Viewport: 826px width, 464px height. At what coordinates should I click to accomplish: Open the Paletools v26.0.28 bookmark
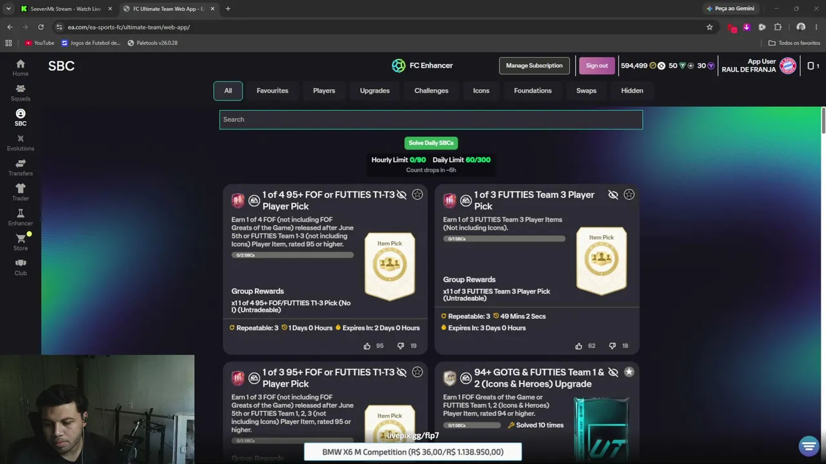[152, 43]
